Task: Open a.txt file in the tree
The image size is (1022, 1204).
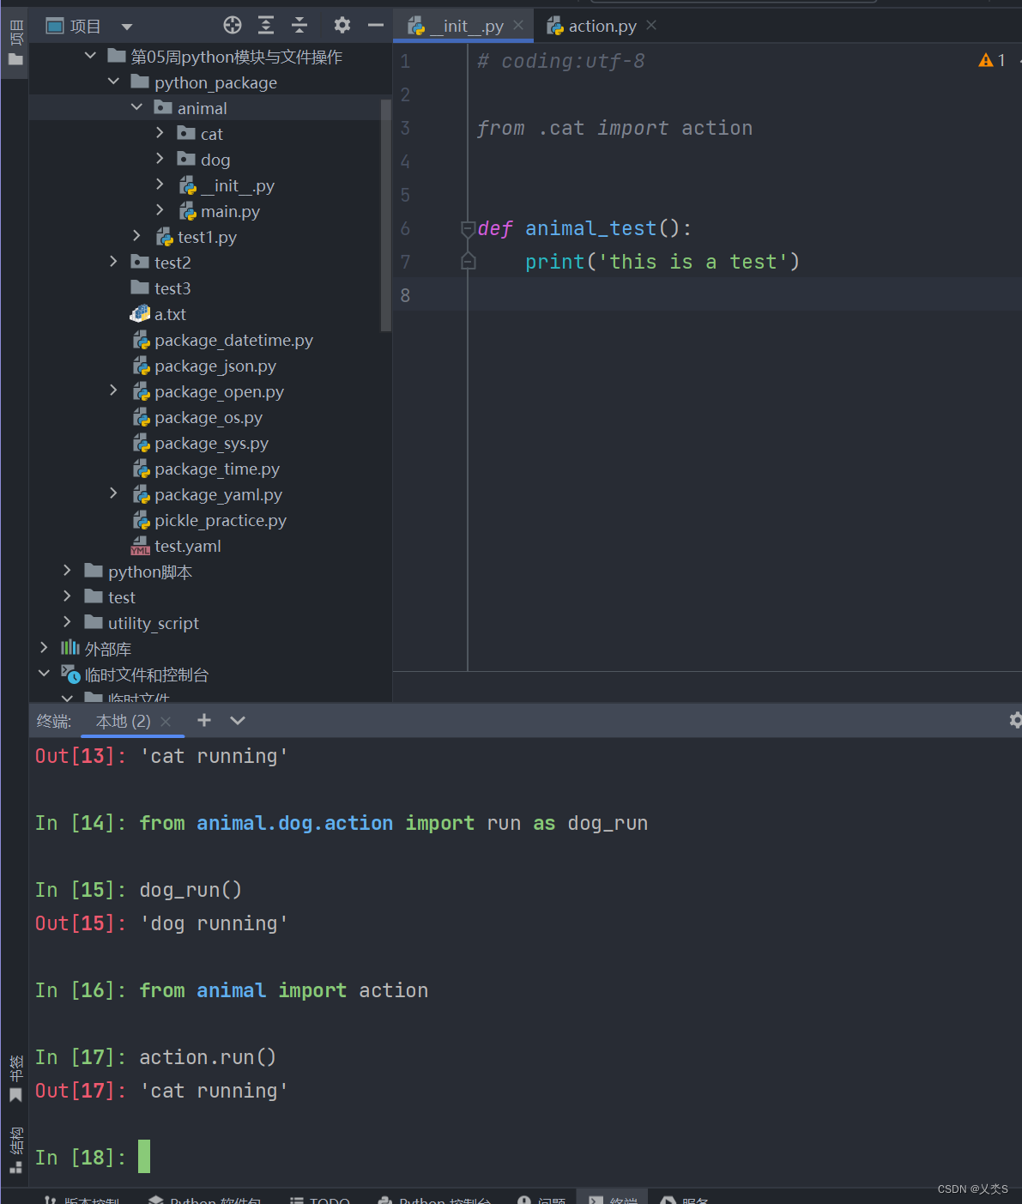Action: point(170,314)
